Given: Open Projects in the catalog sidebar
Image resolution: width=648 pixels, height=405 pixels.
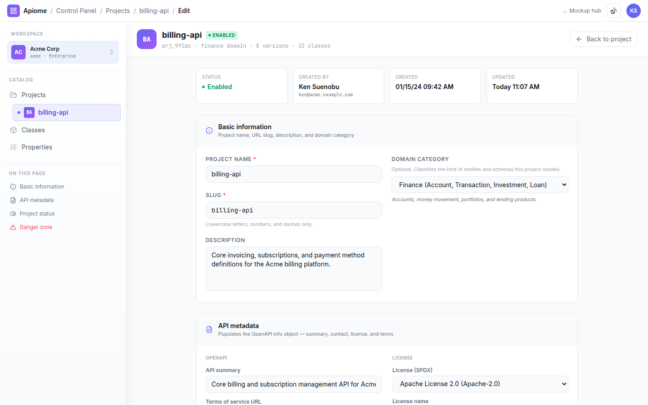Looking at the screenshot, I should click(63, 95).
